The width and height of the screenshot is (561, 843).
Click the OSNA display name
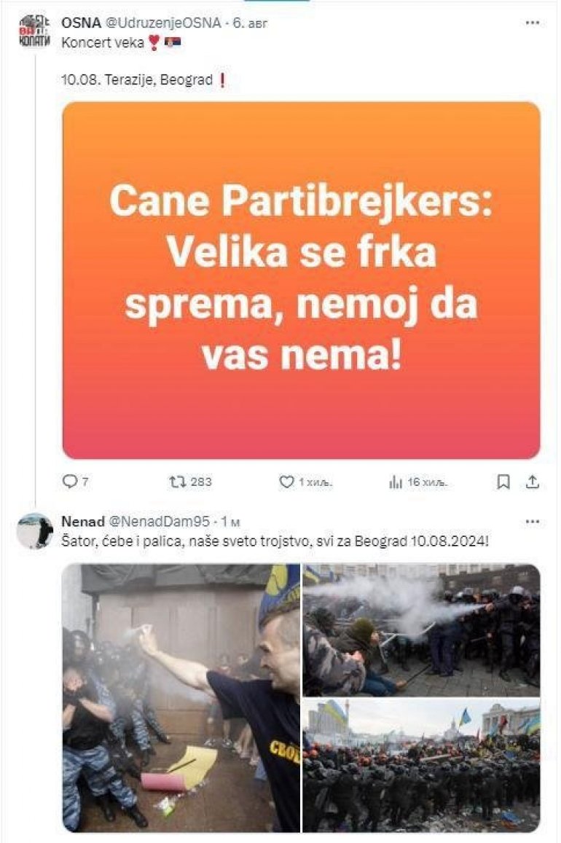click(81, 23)
